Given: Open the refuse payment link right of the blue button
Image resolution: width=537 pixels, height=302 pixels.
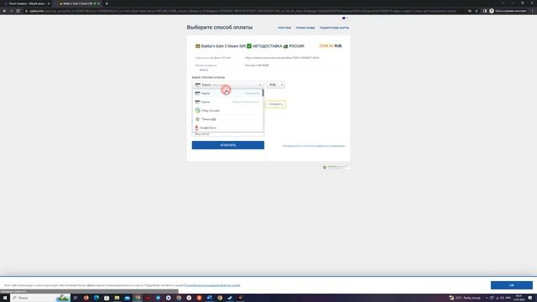Looking at the screenshot, I should [x=313, y=146].
